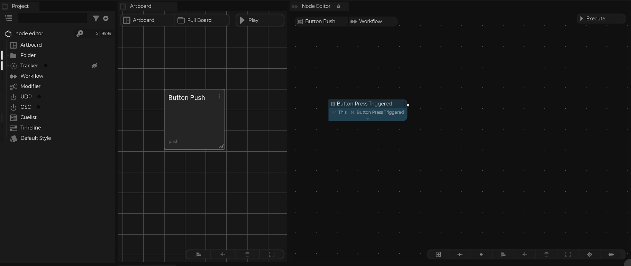Toggle the project tree list view icon
Screen dimensions: 631x266
(9, 18)
